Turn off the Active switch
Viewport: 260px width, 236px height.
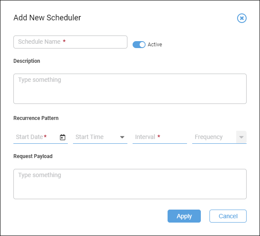(x=139, y=45)
